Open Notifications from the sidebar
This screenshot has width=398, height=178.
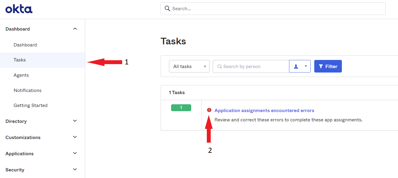(x=27, y=90)
